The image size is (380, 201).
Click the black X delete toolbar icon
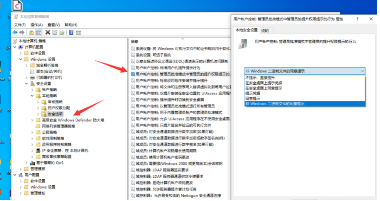(48, 32)
